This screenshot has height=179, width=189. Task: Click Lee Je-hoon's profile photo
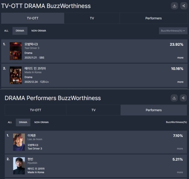point(19,142)
